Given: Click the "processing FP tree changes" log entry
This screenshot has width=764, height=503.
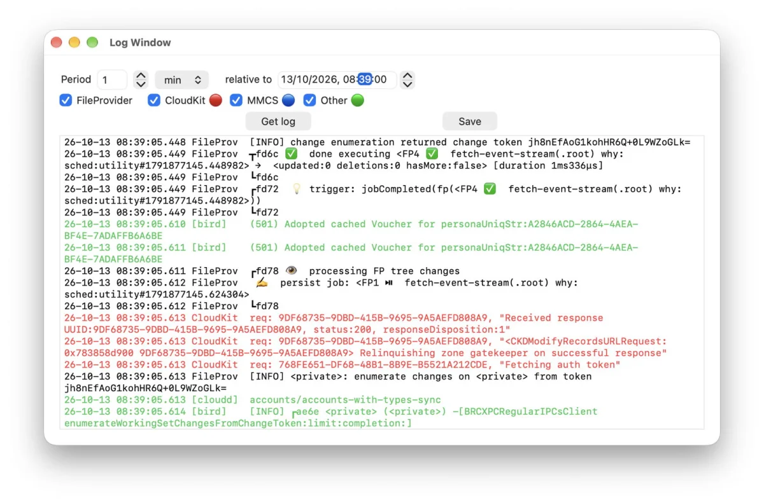Looking at the screenshot, I should point(385,271).
